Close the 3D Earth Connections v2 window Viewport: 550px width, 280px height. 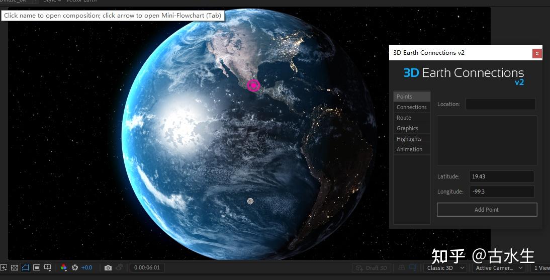coord(536,53)
